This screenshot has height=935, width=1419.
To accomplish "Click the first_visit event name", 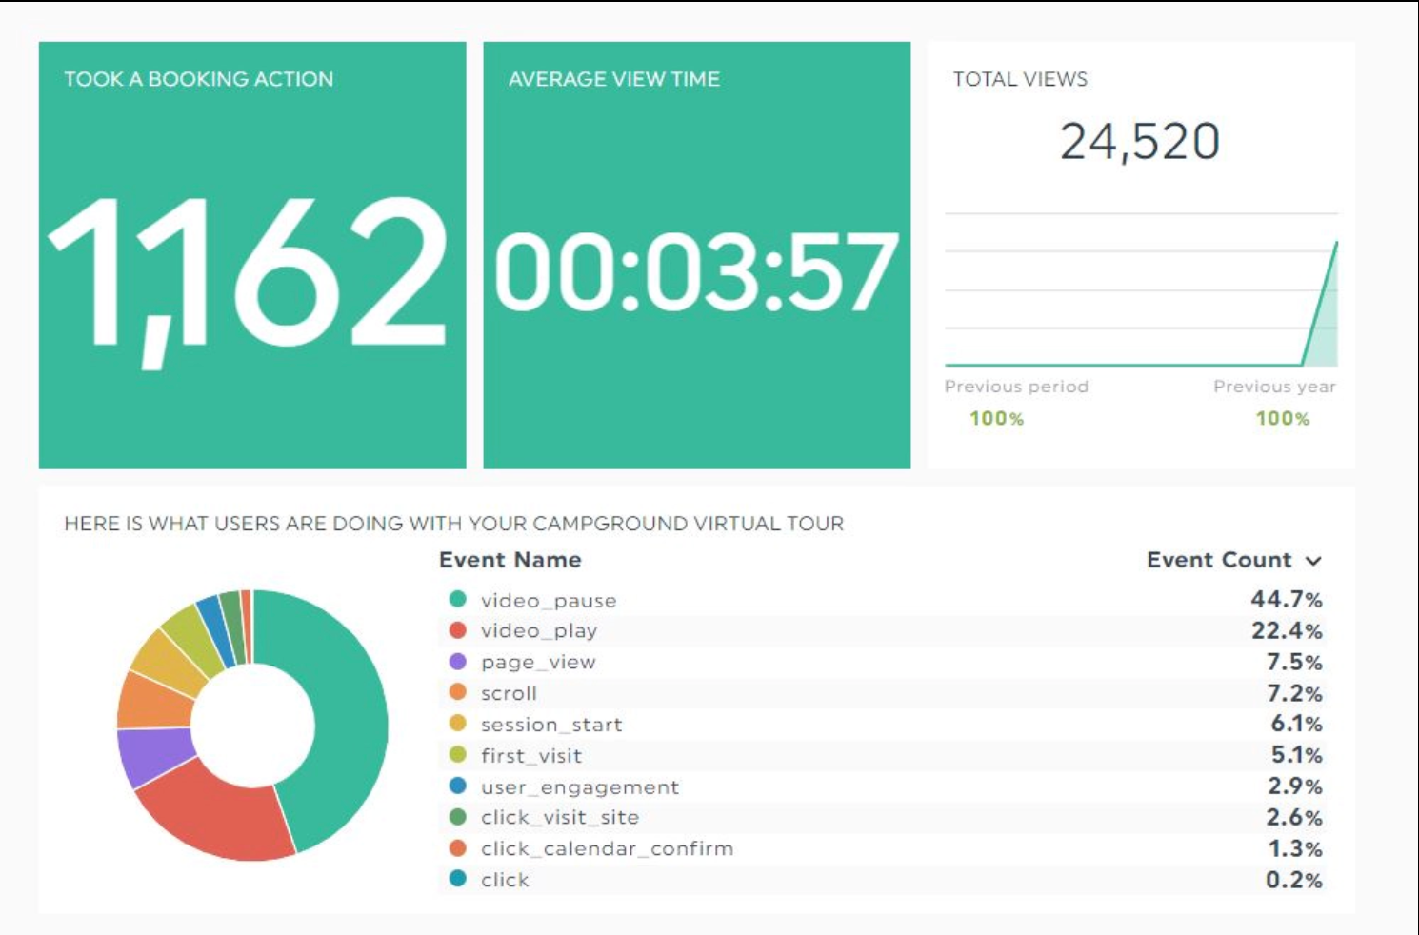I will point(531,756).
